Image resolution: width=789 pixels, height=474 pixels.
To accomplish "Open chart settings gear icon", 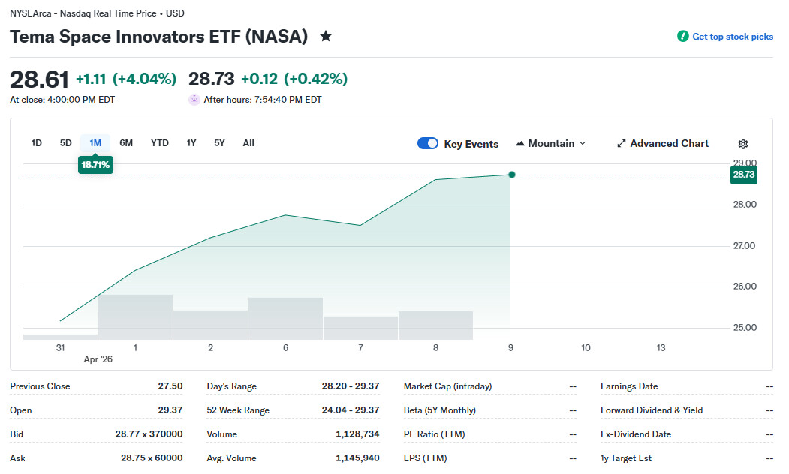I will [743, 144].
